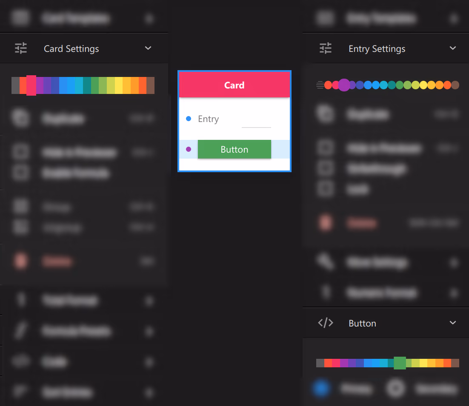Image resolution: width=469 pixels, height=406 pixels.
Task: Click the code icon beside Button section
Action: (326, 323)
